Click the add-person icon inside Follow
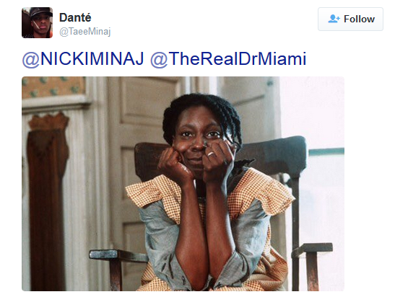 [x=334, y=19]
